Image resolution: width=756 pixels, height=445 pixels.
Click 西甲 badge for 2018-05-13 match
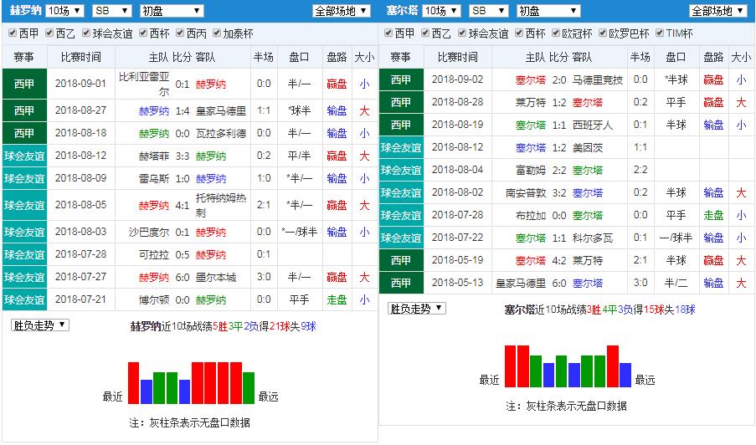401,284
